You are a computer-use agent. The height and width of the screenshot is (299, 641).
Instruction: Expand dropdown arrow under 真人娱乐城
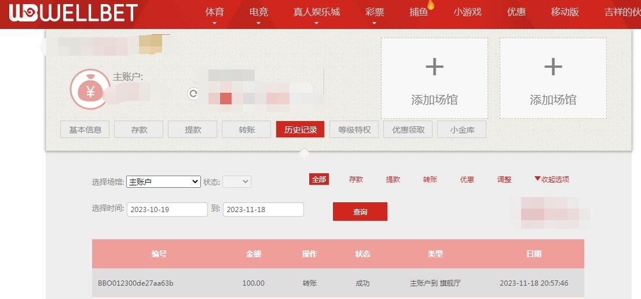click(316, 23)
